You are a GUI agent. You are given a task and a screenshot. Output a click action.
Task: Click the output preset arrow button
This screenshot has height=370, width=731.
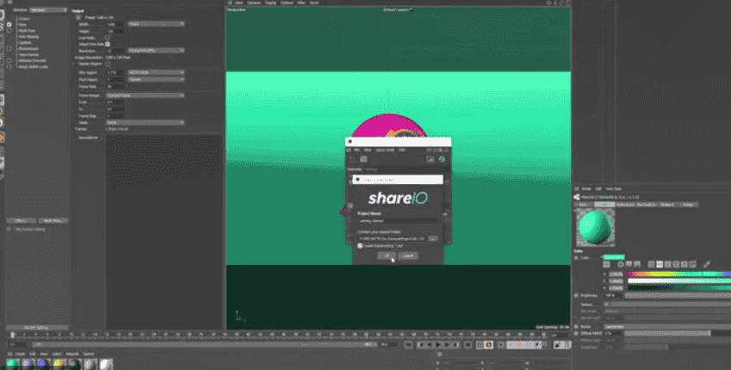coord(78,17)
